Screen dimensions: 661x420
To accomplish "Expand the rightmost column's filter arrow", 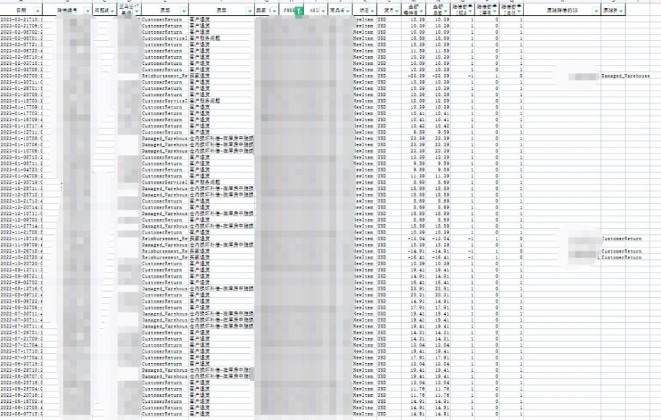I will coord(620,11).
